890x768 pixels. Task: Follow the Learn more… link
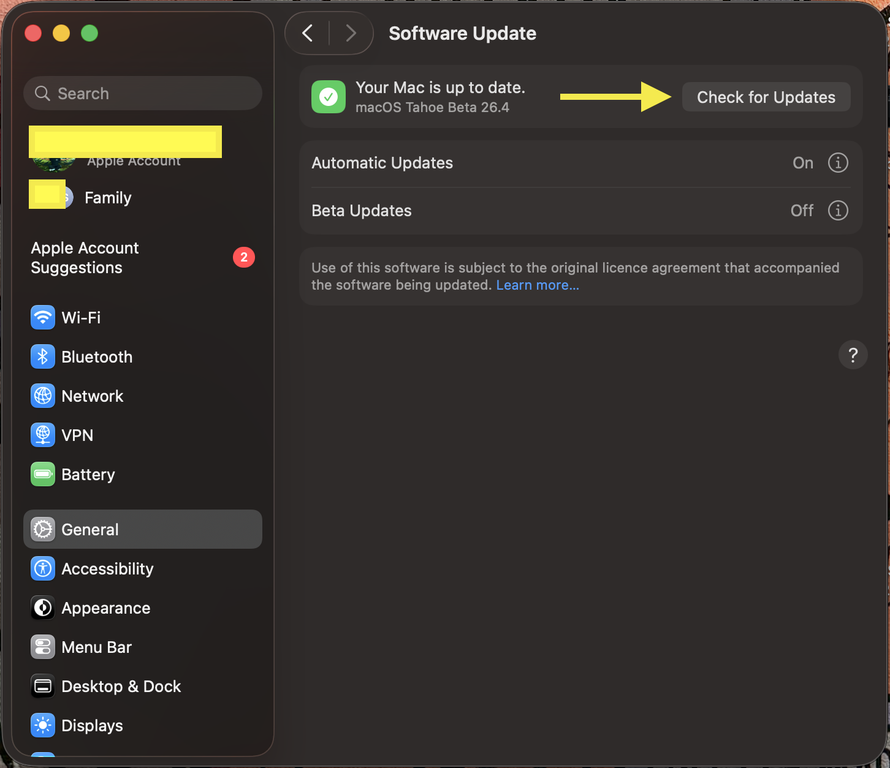[537, 285]
